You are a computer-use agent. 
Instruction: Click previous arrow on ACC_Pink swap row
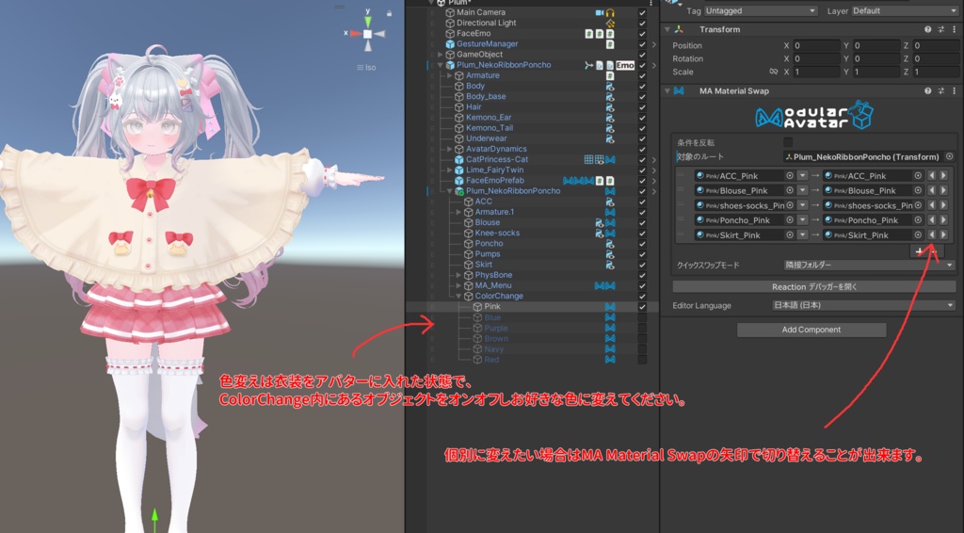[932, 176]
